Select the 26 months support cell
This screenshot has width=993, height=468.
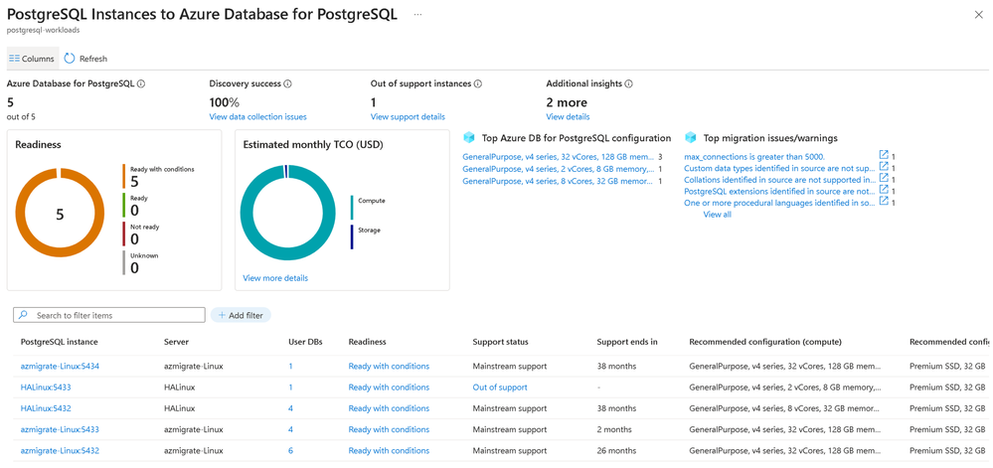pyautogui.click(x=617, y=451)
